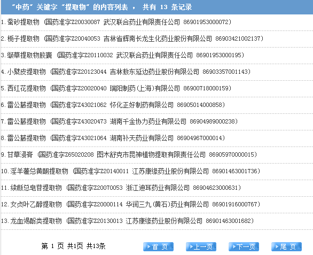Jump to last page (尾页) button

286,246
